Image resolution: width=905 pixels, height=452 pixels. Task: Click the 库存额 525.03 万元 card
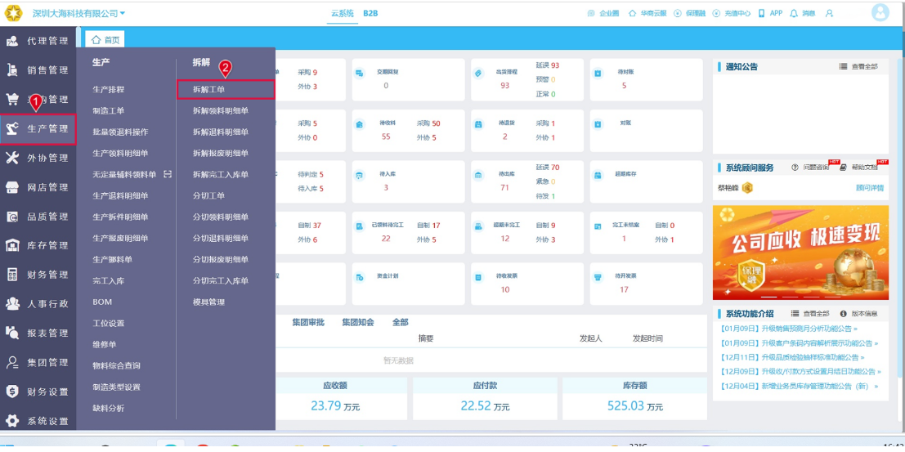click(x=635, y=399)
